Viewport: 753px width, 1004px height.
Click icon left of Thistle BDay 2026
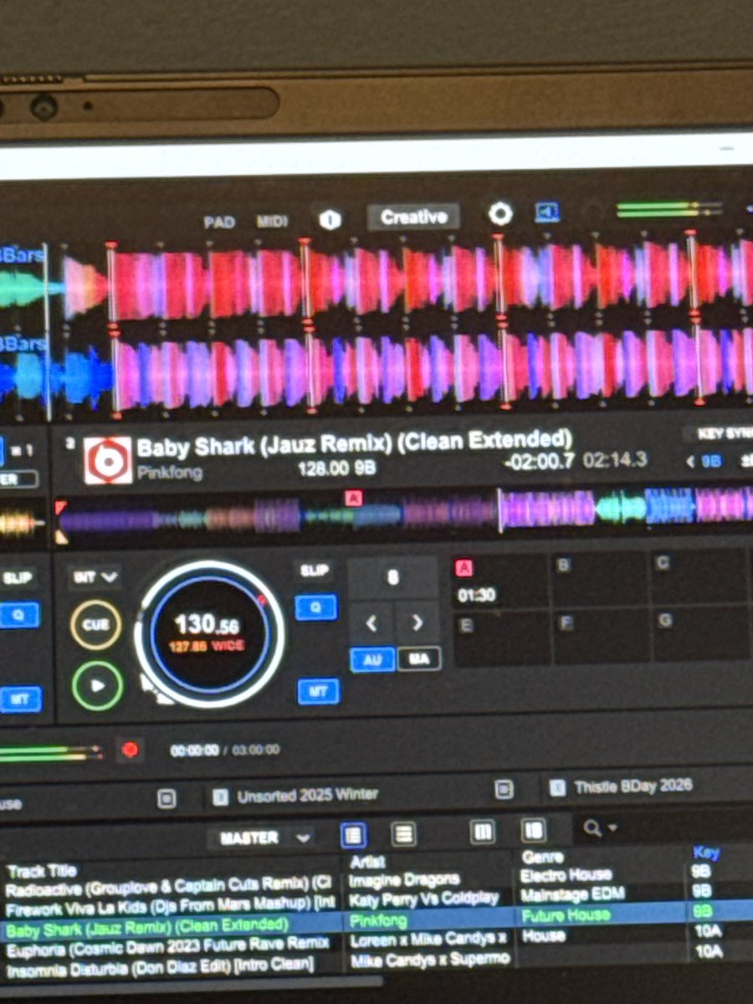coord(557,788)
